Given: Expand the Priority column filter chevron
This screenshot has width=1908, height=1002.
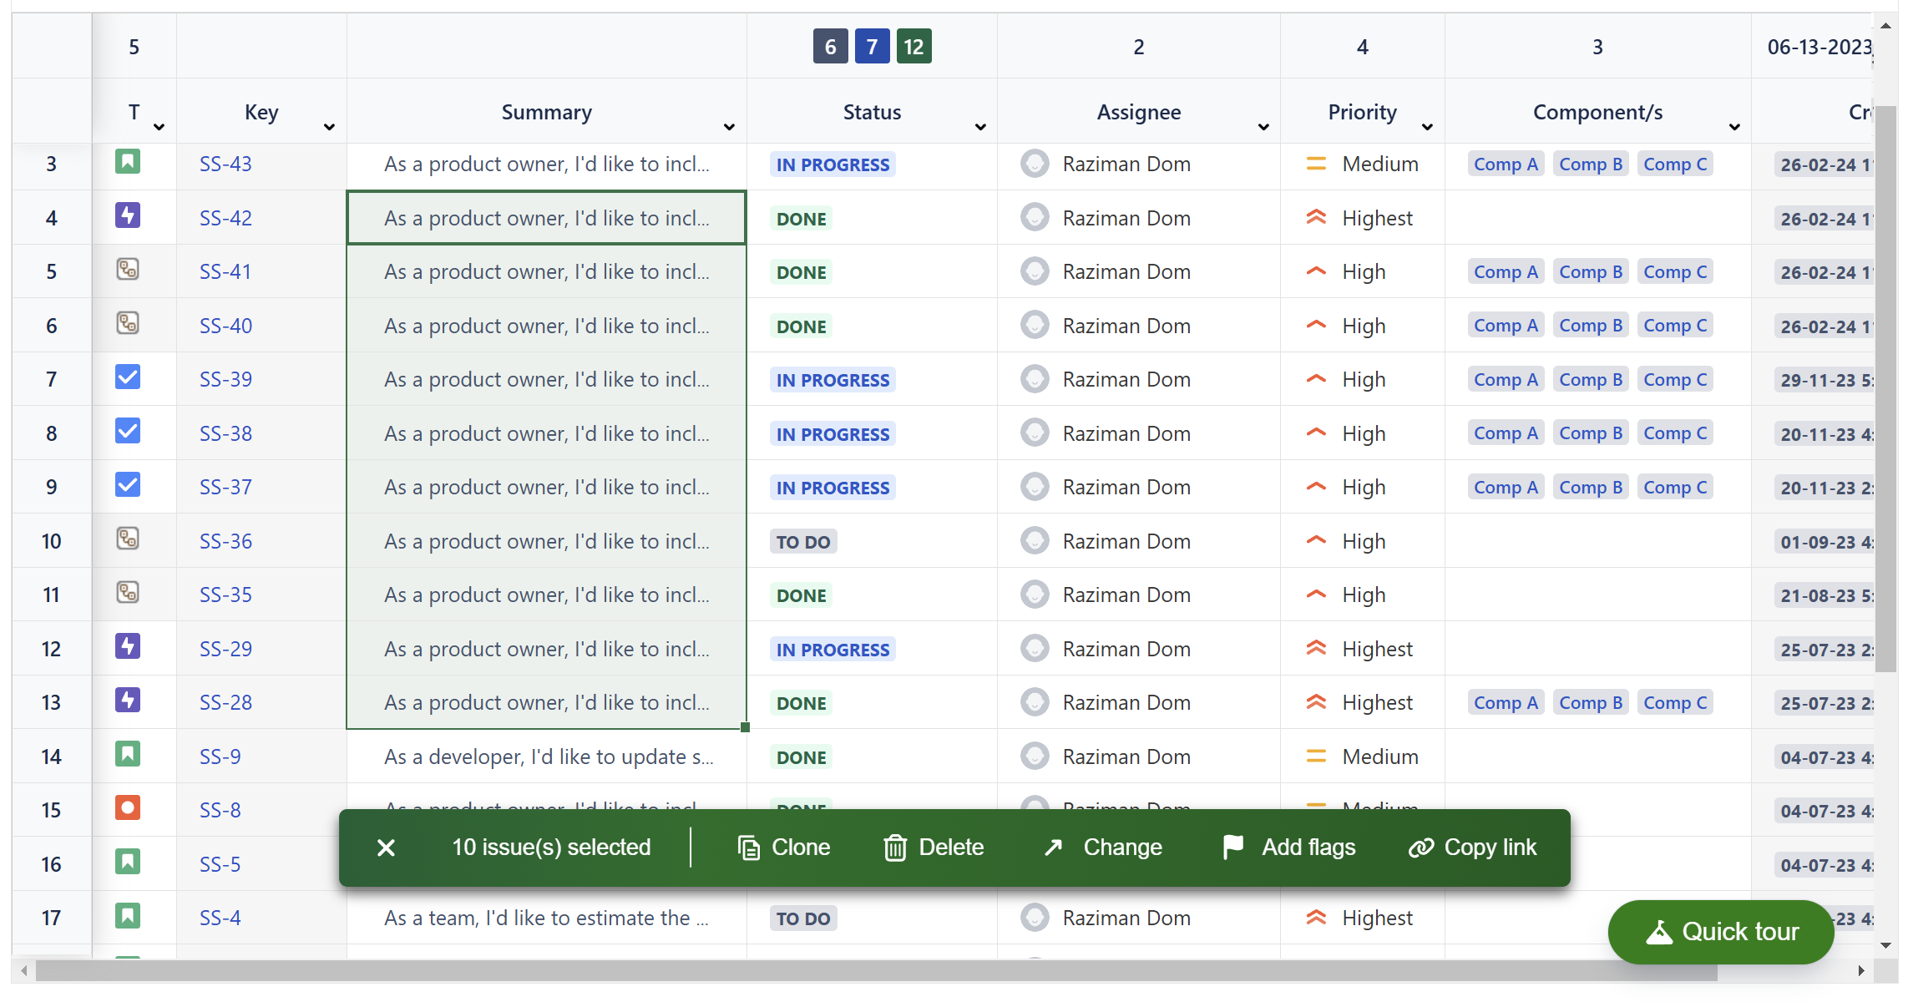Looking at the screenshot, I should pyautogui.click(x=1427, y=127).
